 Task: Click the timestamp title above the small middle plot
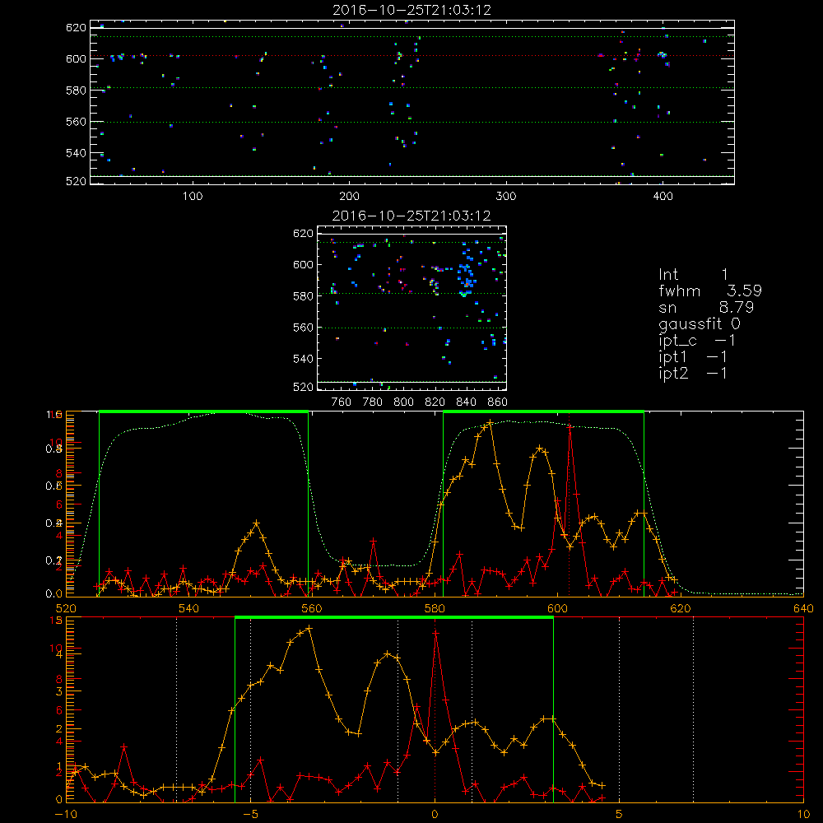[x=411, y=216]
